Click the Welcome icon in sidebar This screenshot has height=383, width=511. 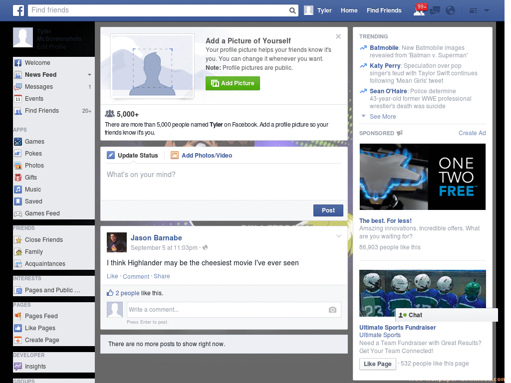(x=18, y=63)
